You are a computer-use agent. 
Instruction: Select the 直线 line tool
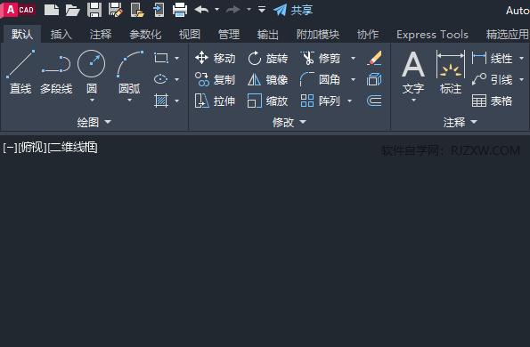(20, 72)
